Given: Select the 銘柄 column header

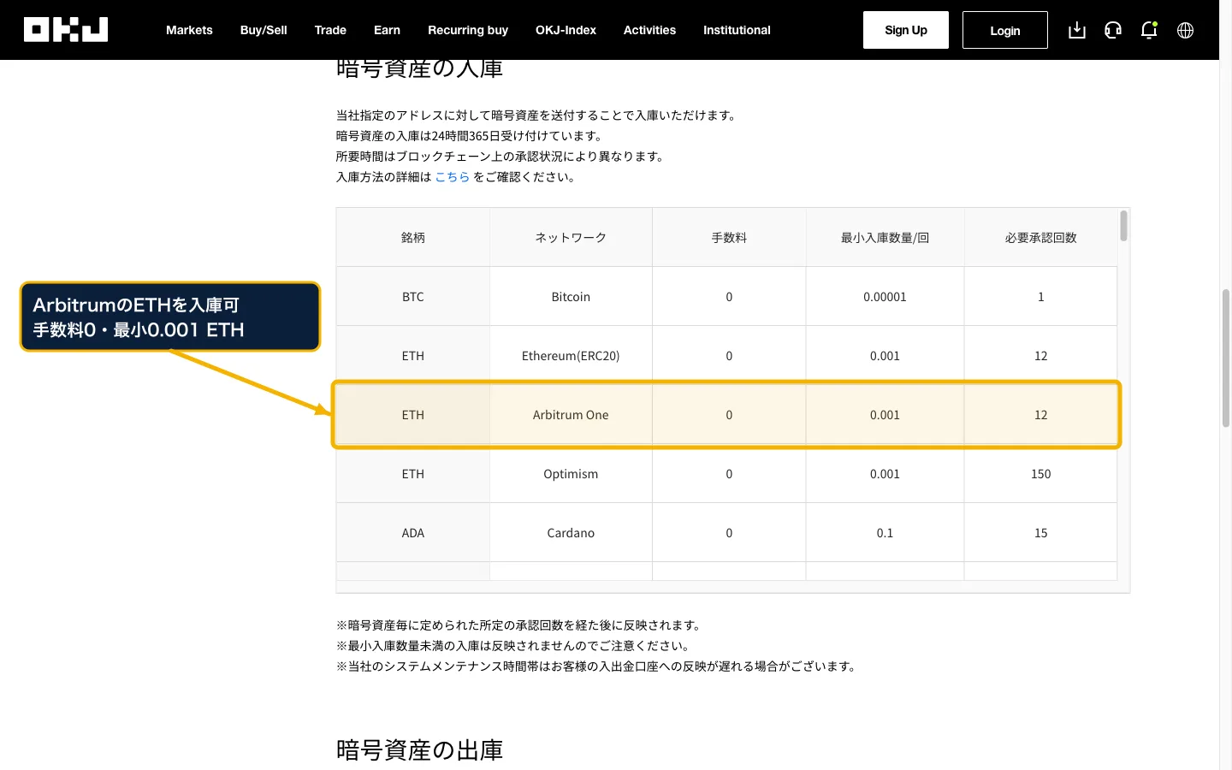Looking at the screenshot, I should [413, 238].
